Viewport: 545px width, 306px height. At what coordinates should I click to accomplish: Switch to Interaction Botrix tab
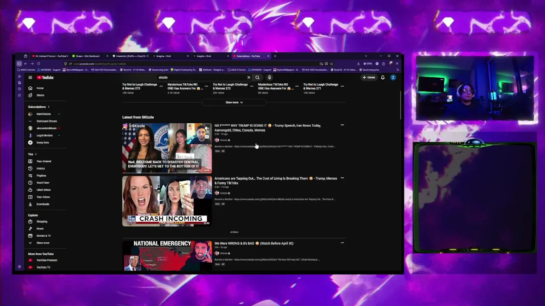point(130,56)
